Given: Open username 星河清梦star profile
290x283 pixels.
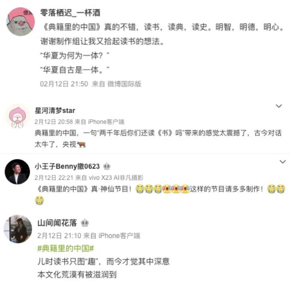Looking at the screenshot, I should [x=55, y=111].
